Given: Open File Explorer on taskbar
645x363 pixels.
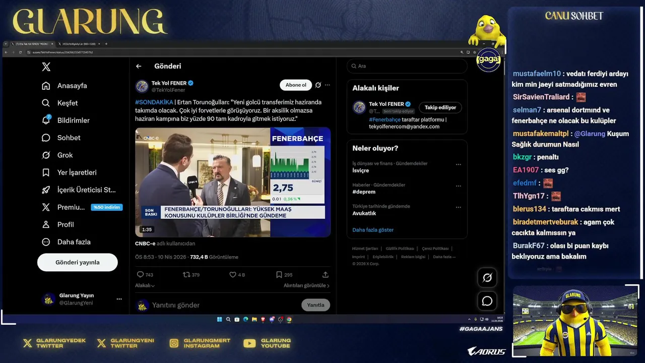Looking at the screenshot, I should click(254, 319).
